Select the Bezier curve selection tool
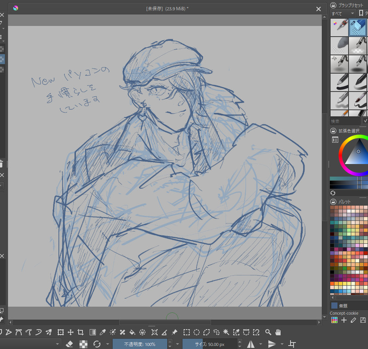This screenshot has width=368, height=349. point(246,332)
